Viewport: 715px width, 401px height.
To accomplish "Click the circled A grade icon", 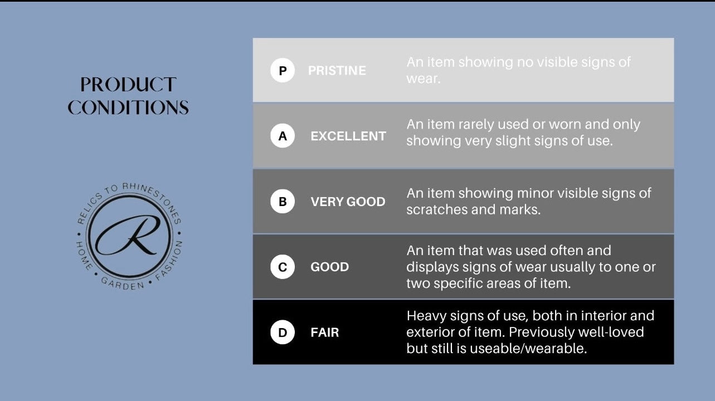I will tap(283, 136).
